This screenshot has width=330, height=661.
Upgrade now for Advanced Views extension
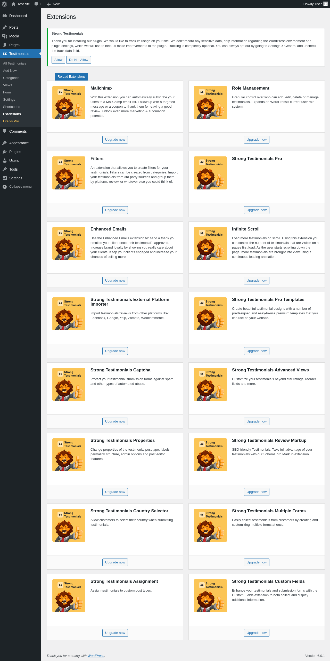point(257,421)
